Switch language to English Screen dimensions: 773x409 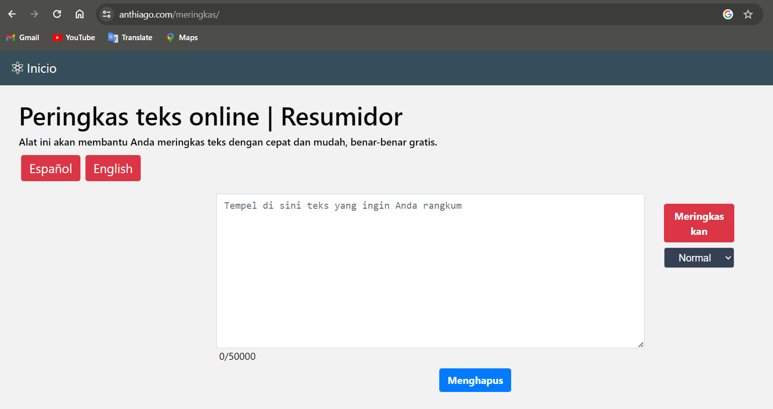(113, 169)
